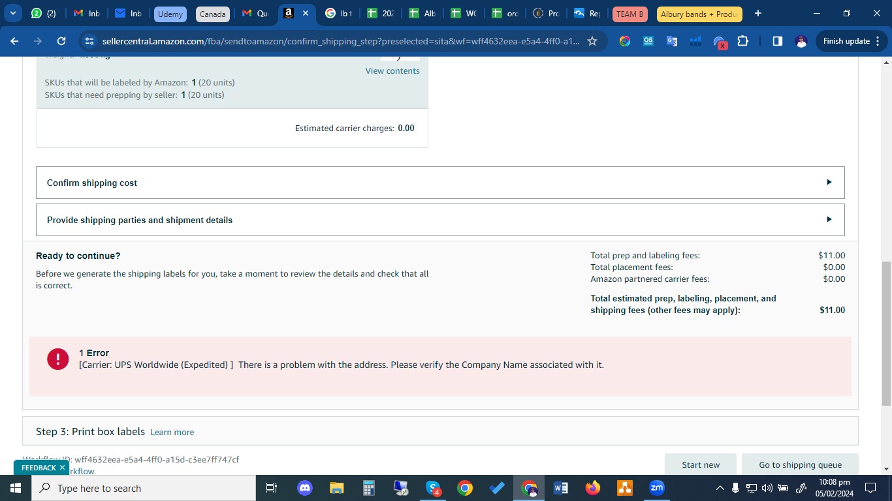Click Go to shipping queue button

tap(800, 464)
